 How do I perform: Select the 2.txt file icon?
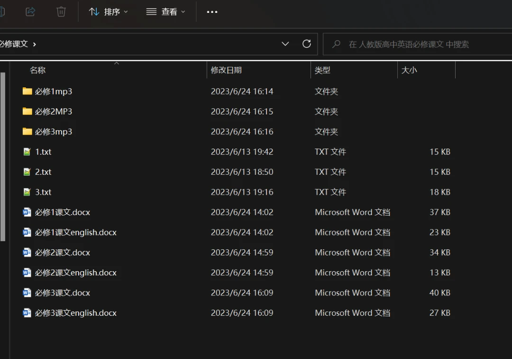coord(27,172)
